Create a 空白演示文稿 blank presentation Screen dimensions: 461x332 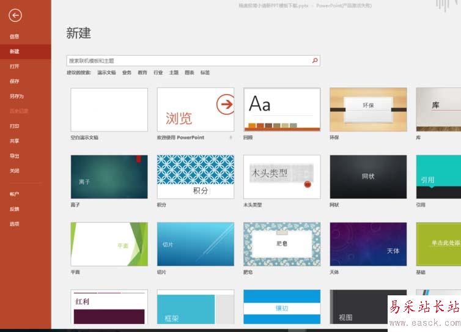point(109,109)
